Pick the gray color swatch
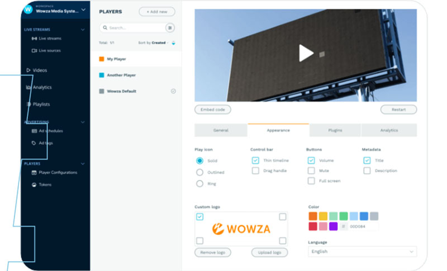Screen dimensions: 447x271 click(374, 216)
